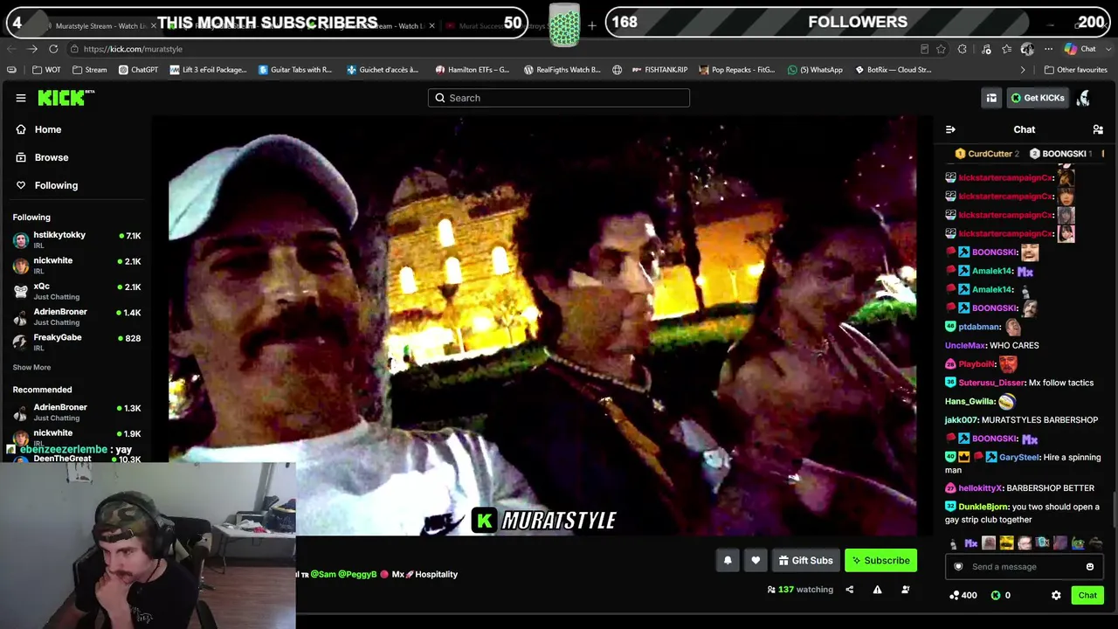Open the browser three-dots menu
The width and height of the screenshot is (1118, 629).
[x=1048, y=49]
